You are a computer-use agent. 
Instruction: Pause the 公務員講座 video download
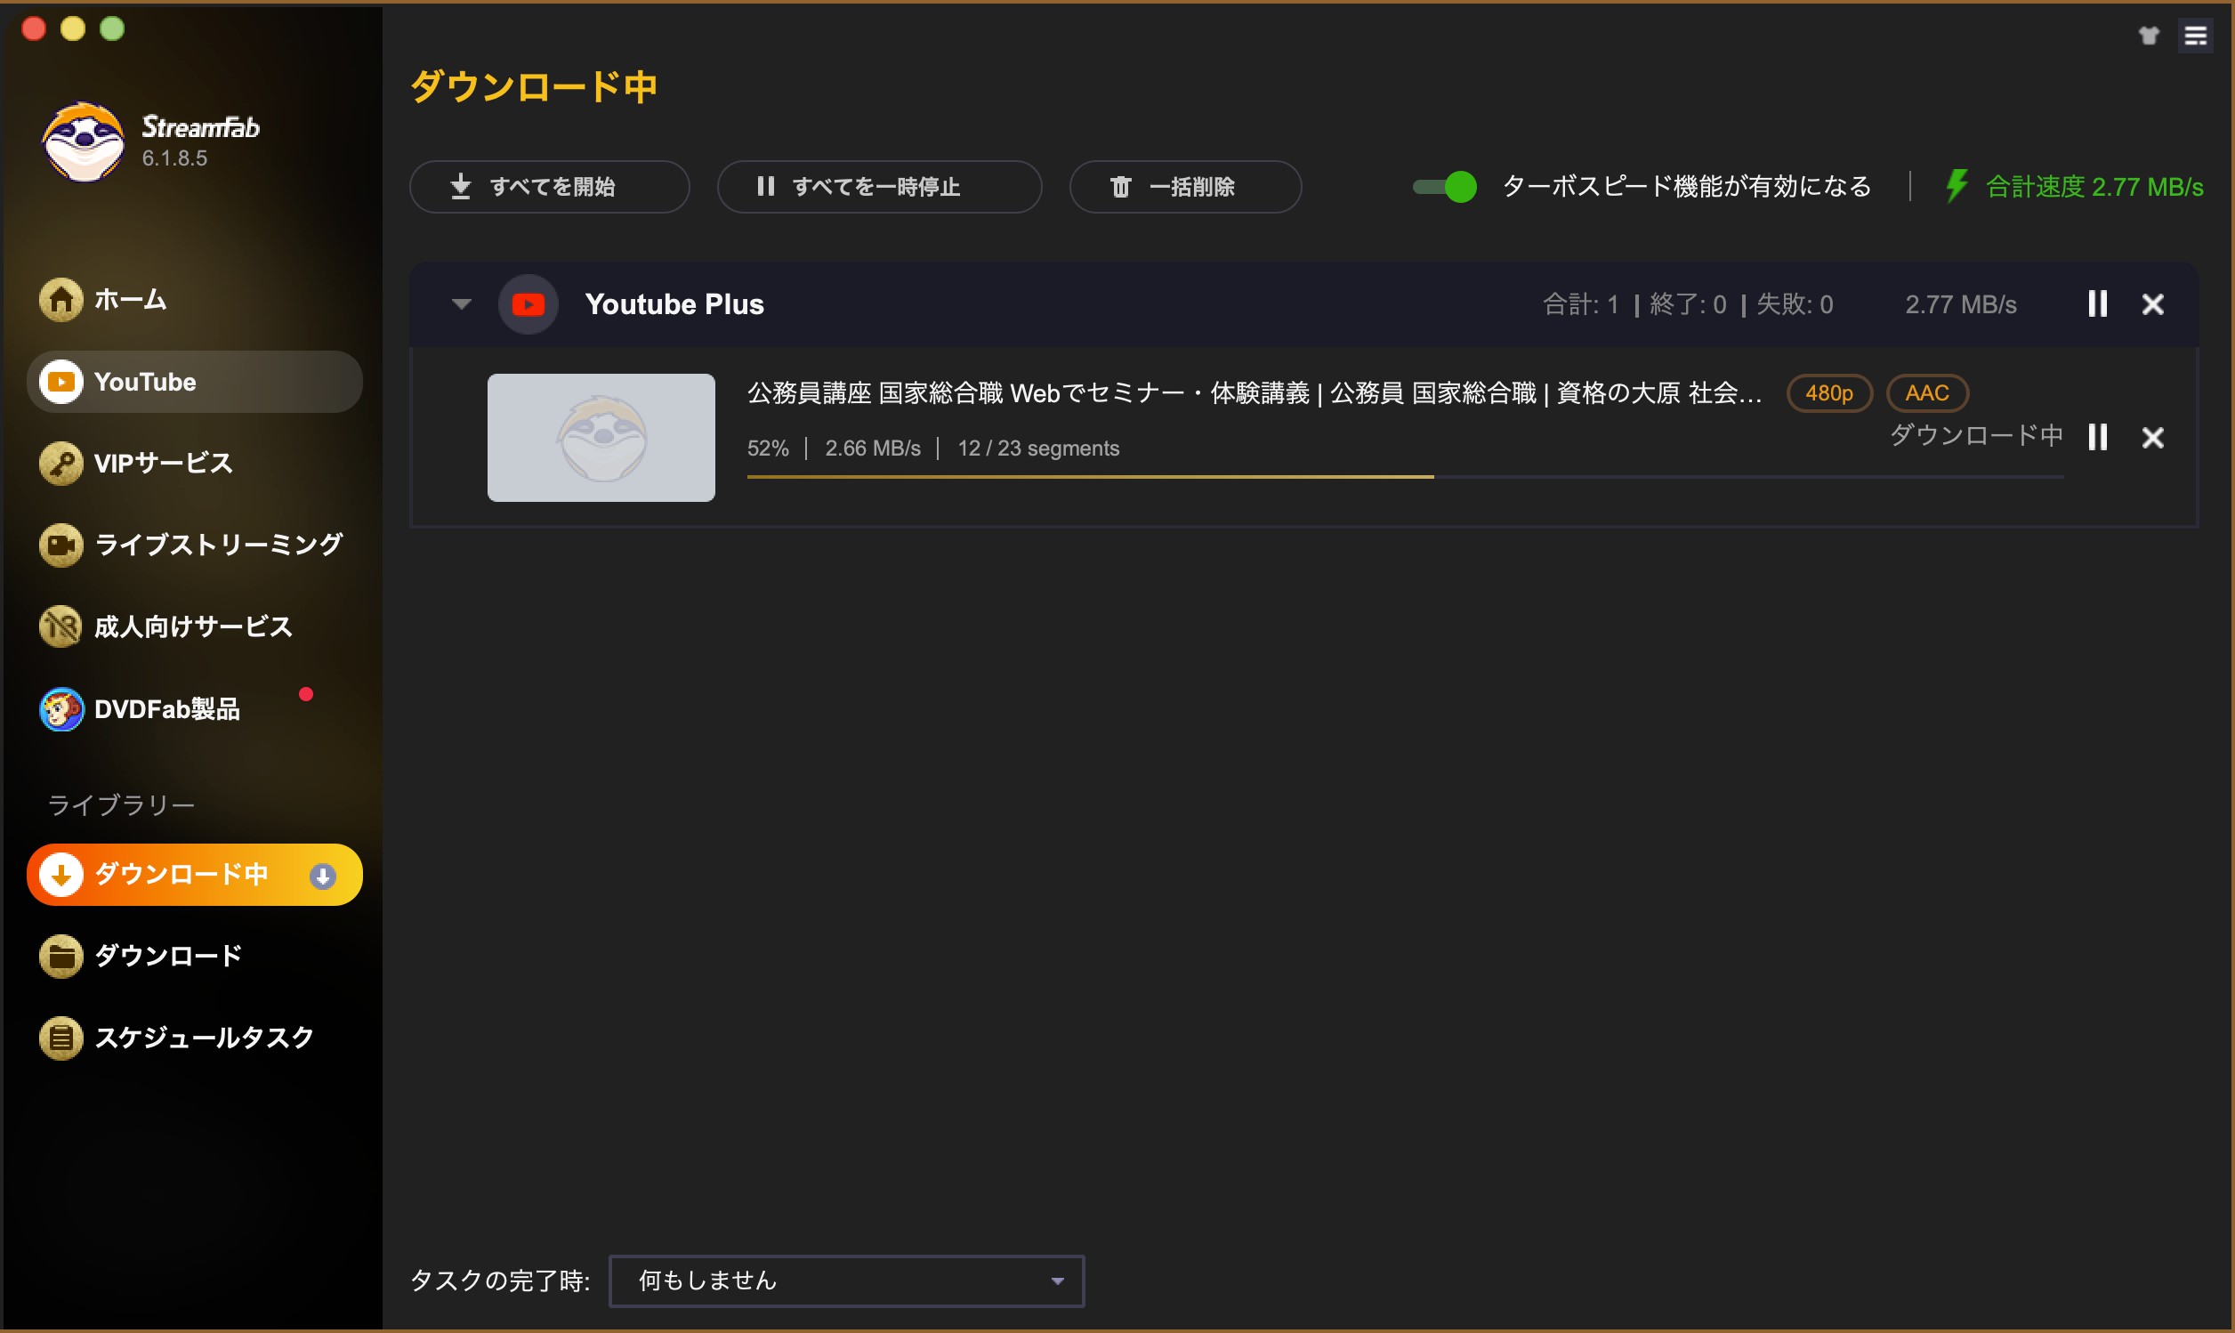tap(2097, 438)
